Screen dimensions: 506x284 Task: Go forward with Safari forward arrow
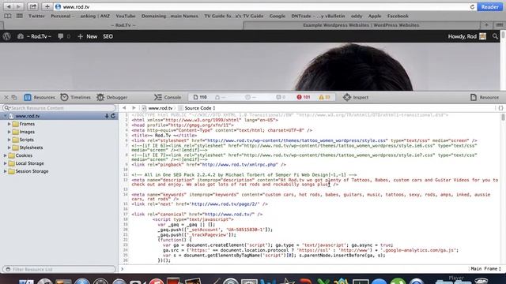click(18, 6)
